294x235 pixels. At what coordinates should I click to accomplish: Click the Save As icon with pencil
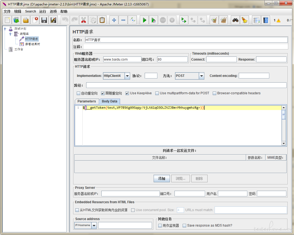click(x=53, y=20)
